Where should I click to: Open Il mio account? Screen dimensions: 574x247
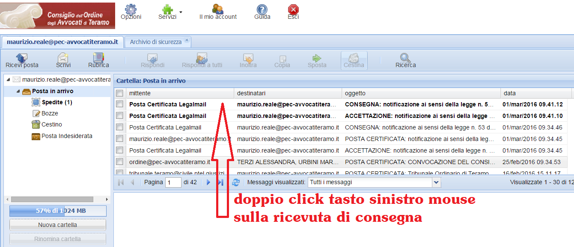coord(218,10)
